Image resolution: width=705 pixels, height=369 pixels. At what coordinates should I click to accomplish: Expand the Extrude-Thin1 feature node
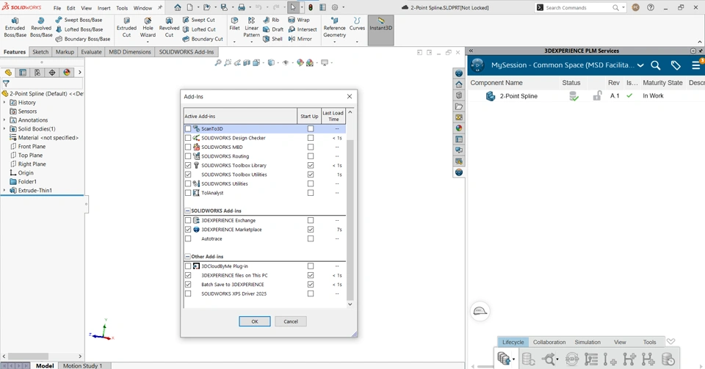point(4,190)
